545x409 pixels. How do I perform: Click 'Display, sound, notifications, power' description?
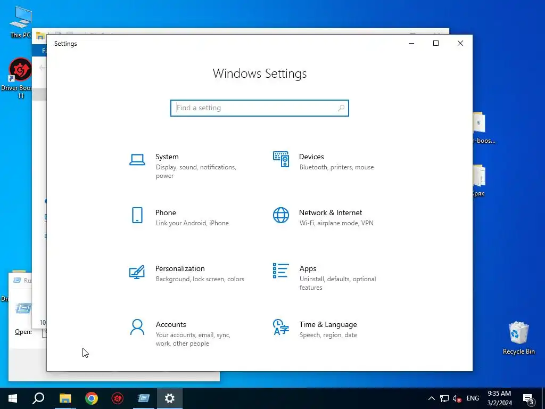pos(196,171)
